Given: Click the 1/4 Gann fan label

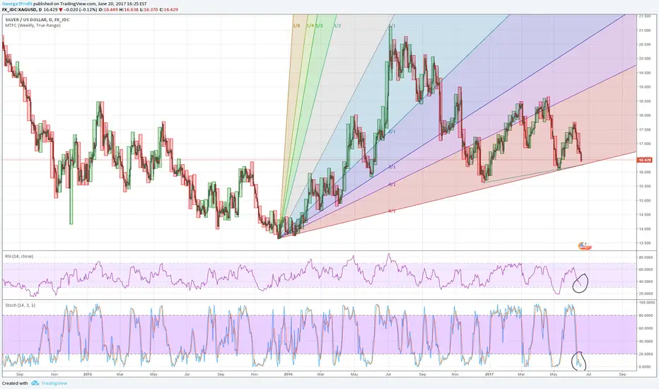Looking at the screenshot, I should (310, 25).
